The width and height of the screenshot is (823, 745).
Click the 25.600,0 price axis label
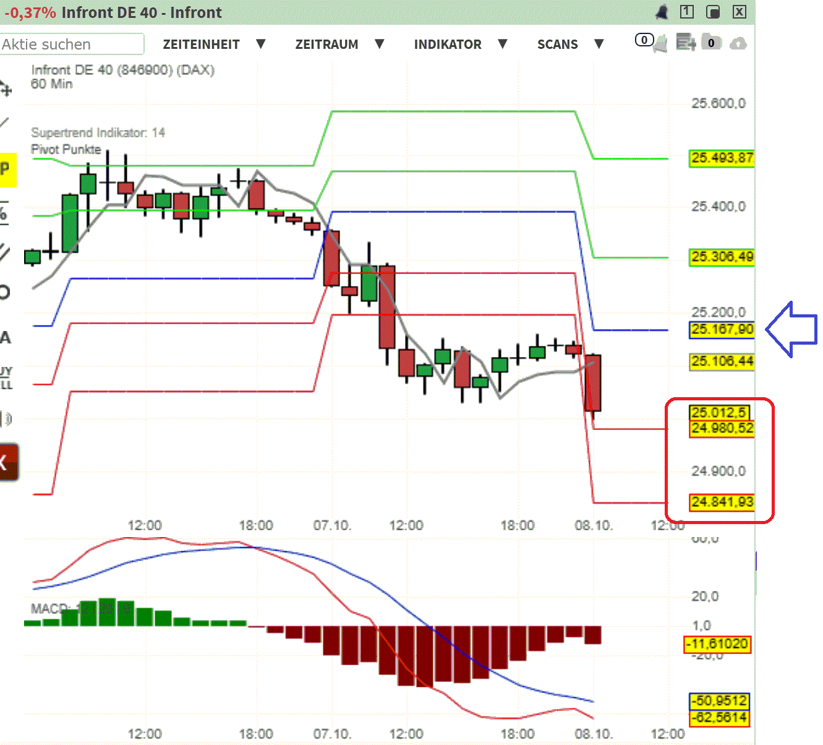click(x=719, y=103)
